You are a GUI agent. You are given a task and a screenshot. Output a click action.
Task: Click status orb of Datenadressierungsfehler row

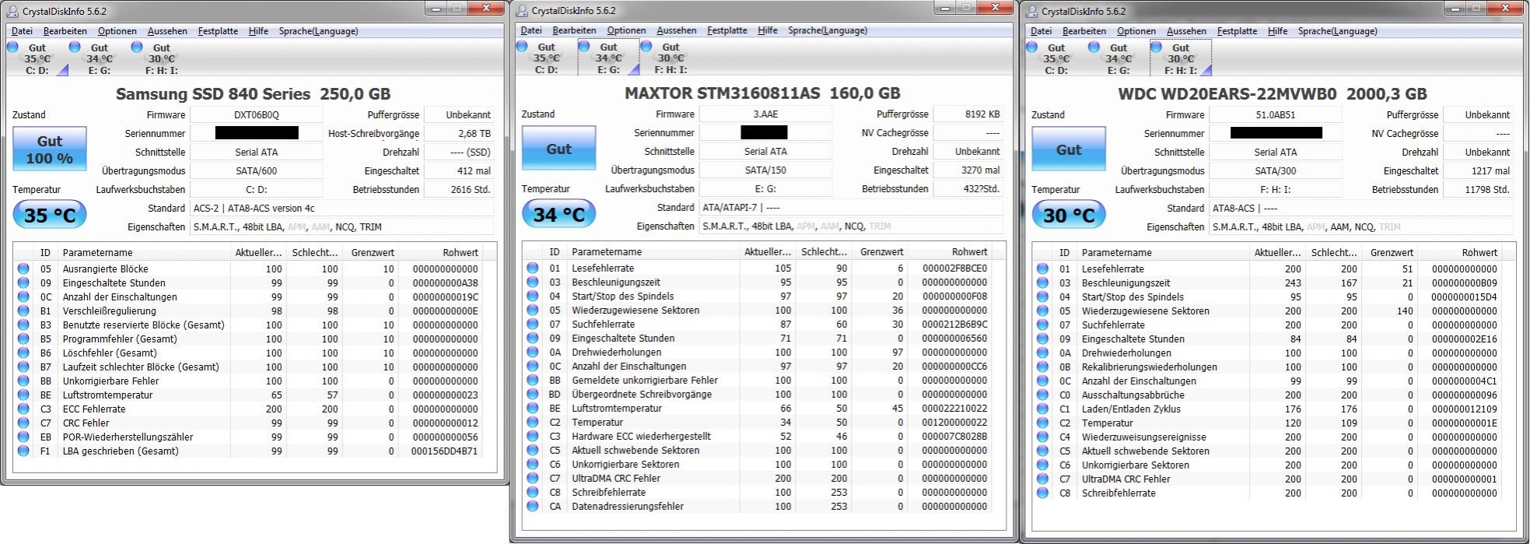pyautogui.click(x=532, y=506)
